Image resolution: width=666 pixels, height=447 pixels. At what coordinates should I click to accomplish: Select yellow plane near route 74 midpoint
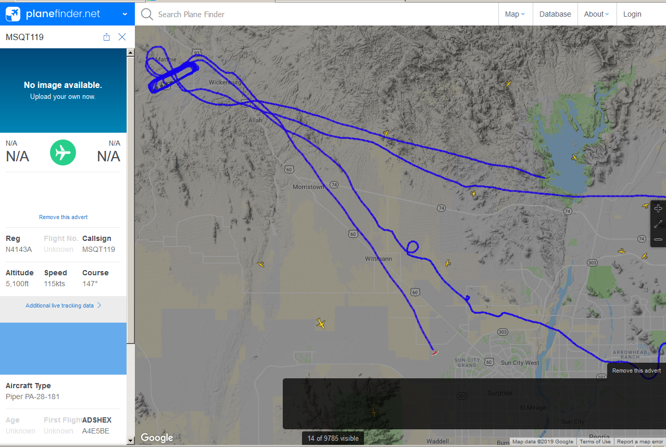click(x=473, y=194)
